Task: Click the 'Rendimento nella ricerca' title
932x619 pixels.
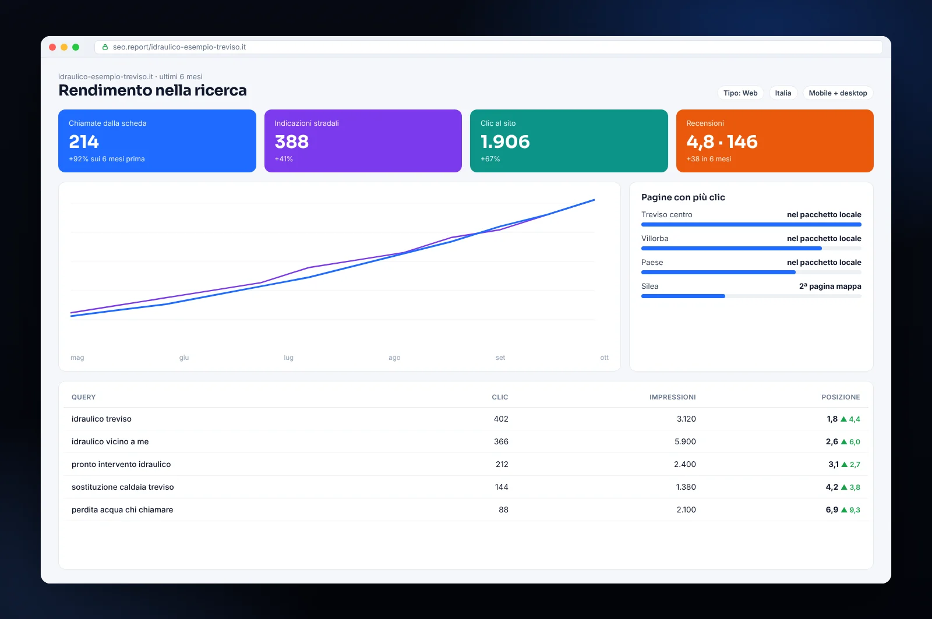Action: click(153, 90)
